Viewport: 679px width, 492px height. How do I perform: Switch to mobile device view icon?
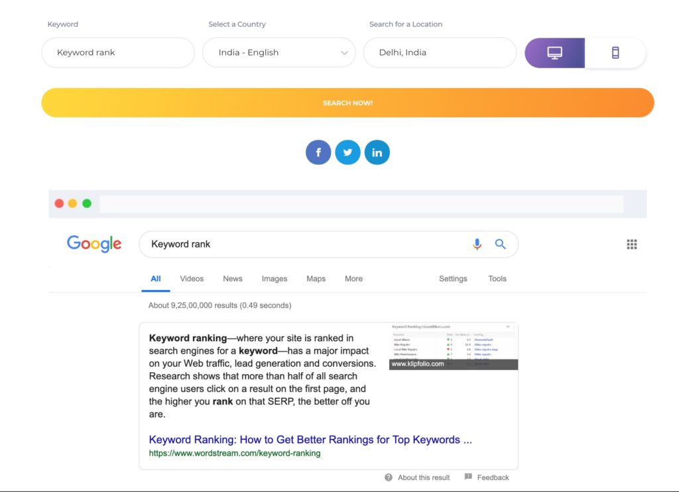[x=615, y=53]
